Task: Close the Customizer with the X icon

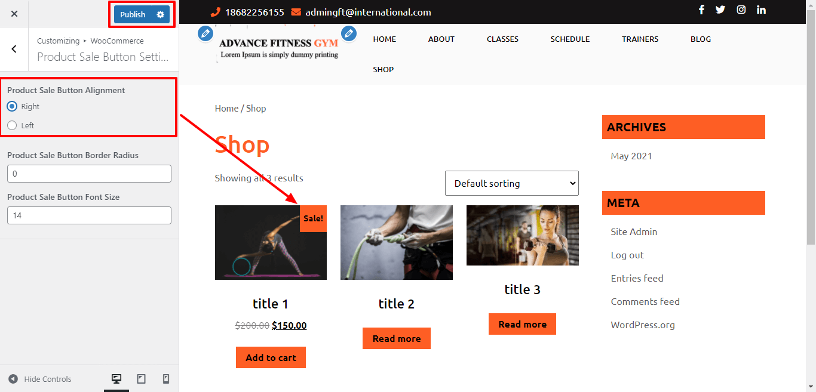Action: coord(14,14)
